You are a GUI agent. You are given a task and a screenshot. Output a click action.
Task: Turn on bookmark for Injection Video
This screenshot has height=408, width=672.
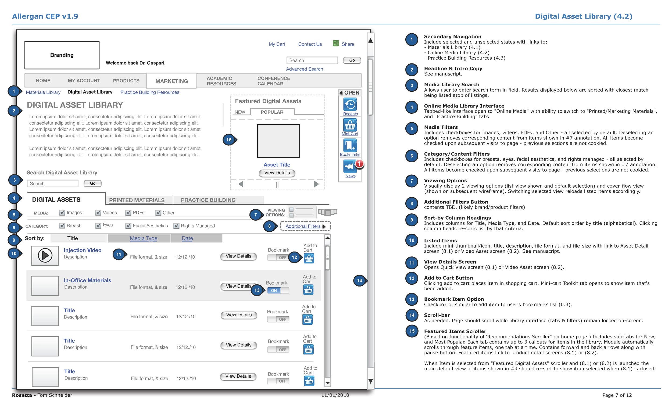pyautogui.click(x=278, y=257)
